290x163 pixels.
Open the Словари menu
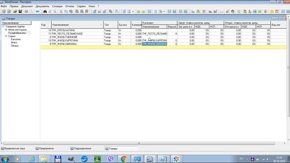(58, 6)
